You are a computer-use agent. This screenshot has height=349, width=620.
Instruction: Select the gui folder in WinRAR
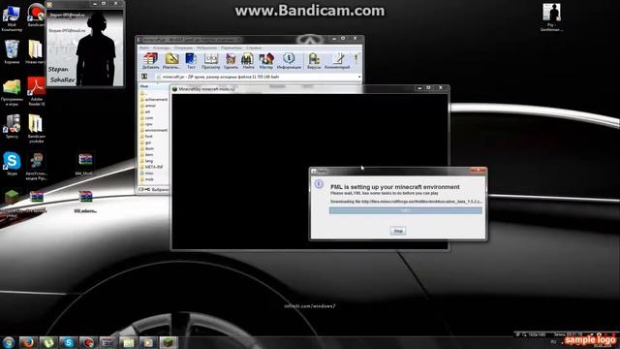point(146,143)
